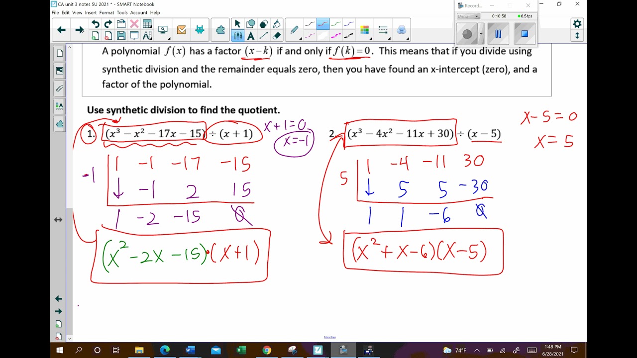This screenshot has height=358, width=637.
Task: Open the Gallery sidebar tab
Action: (x=59, y=71)
